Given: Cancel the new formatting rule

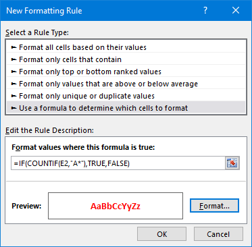Looking at the screenshot, I should (x=218, y=234).
